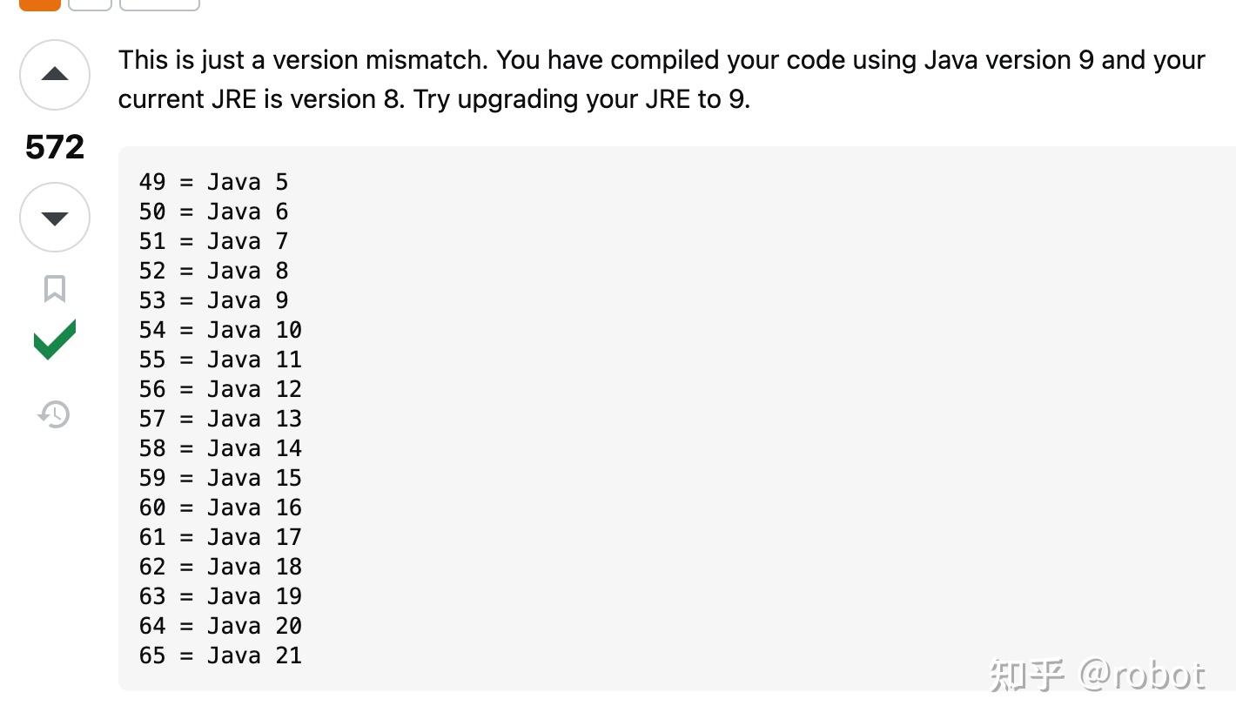Screen dimensions: 1236x726
Task: Click the wider outlined button at the top
Action: click(159, 3)
